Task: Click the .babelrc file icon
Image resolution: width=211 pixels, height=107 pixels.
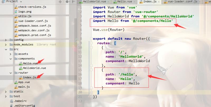Action: (12, 101)
